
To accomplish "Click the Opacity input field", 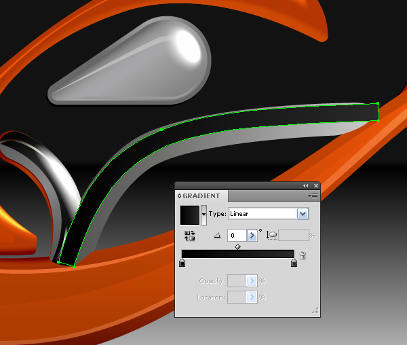I will coord(237,281).
